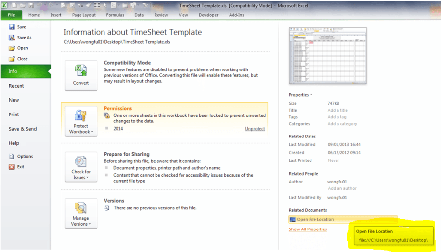Click the Close file icon
441x252 pixels.
[12, 59]
